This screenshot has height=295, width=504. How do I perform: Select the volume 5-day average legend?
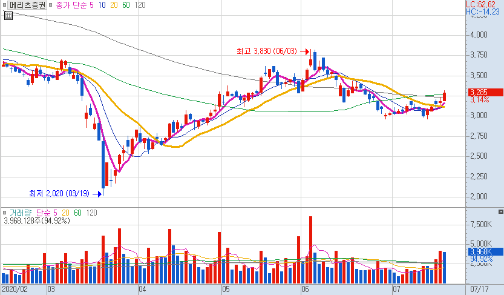(55, 213)
